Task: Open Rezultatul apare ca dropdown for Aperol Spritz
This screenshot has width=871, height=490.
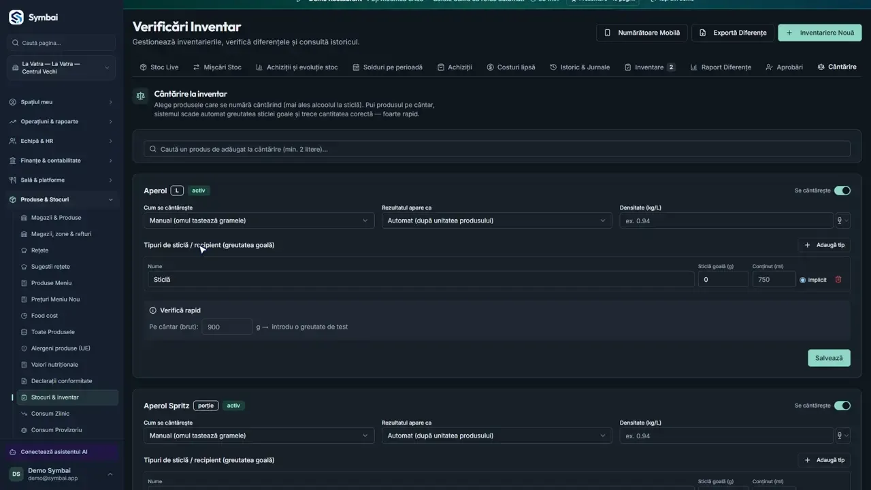Action: click(497, 436)
